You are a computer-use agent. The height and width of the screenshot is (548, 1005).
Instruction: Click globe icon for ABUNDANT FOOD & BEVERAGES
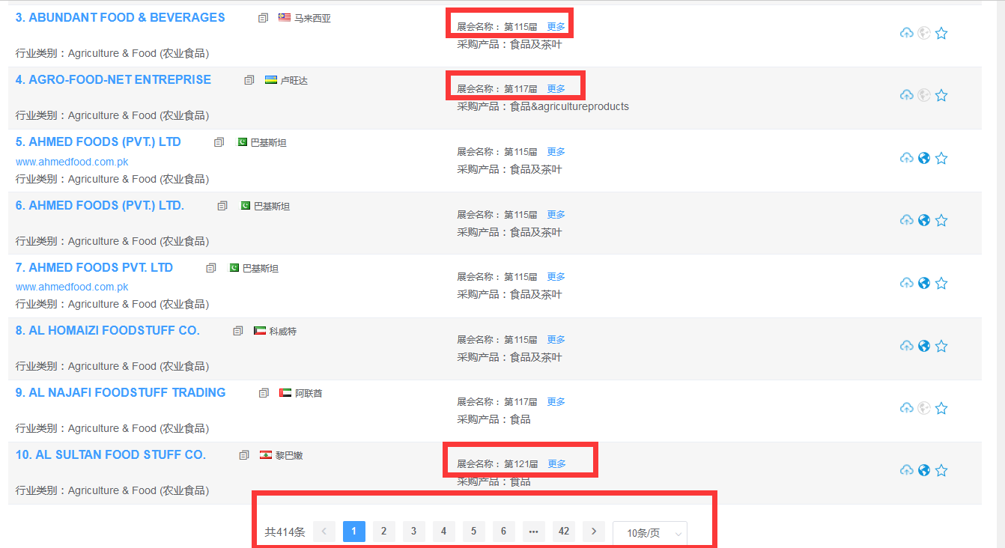point(924,33)
